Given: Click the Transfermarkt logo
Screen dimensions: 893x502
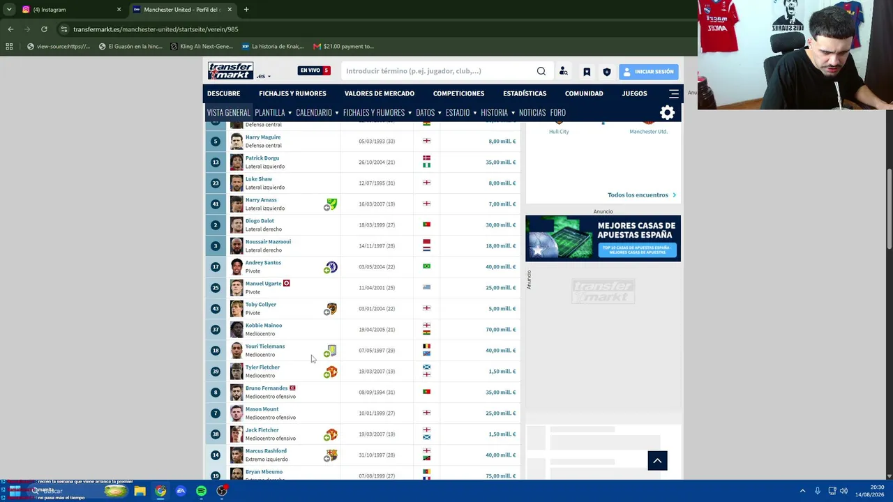Looking at the screenshot, I should coord(230,71).
